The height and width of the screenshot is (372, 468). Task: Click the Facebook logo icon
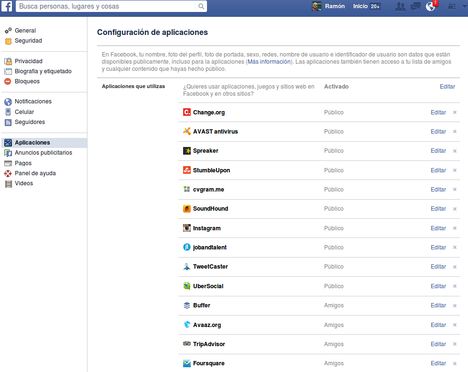pos(7,7)
